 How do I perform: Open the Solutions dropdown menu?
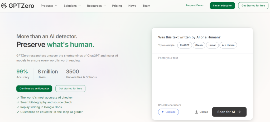click(72, 6)
